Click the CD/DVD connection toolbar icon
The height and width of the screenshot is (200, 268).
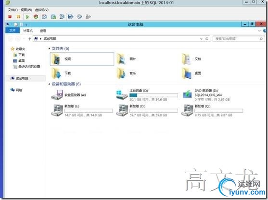pyautogui.click(x=79, y=17)
